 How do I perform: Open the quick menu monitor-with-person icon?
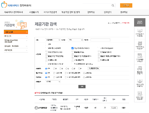pos(140,81)
